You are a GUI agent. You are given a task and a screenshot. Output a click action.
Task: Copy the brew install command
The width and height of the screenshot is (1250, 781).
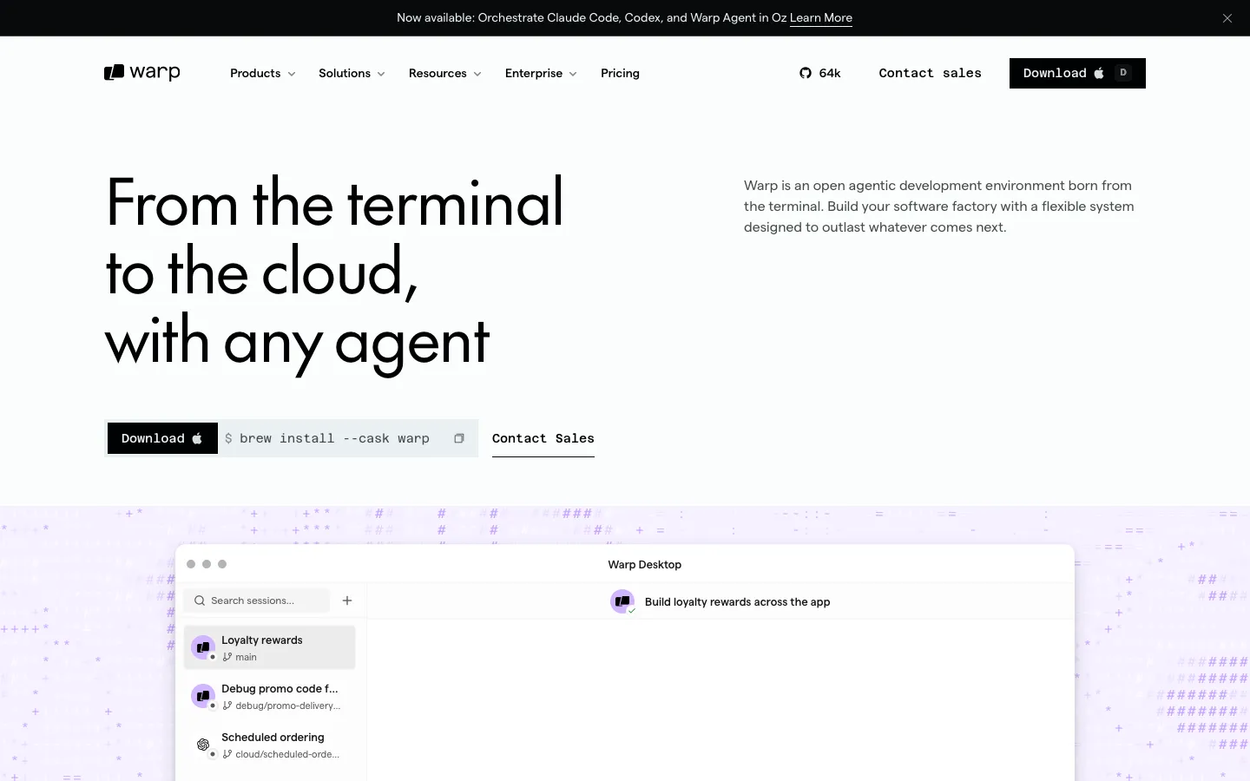coord(459,438)
